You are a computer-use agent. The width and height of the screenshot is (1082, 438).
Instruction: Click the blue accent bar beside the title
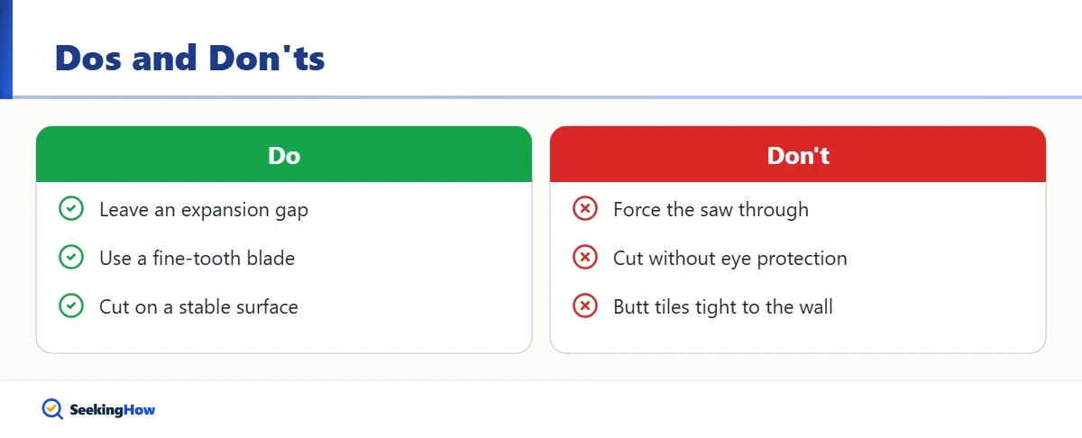click(x=6, y=49)
